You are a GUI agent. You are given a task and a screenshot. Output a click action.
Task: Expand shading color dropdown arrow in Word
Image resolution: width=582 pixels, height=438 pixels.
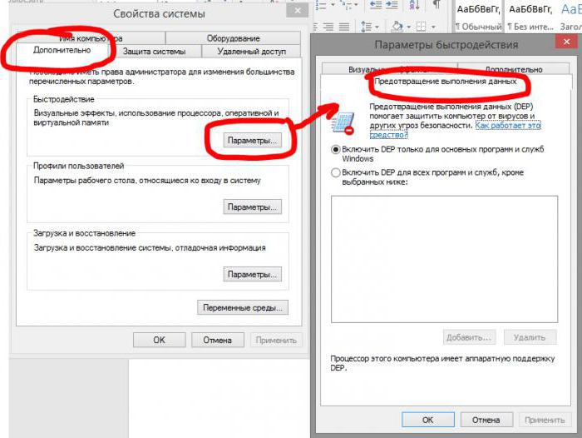pyautogui.click(x=409, y=27)
